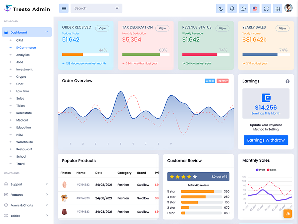The image size is (298, 224).
Task: Click Order Received 44% progress bar
Action: 86,55
